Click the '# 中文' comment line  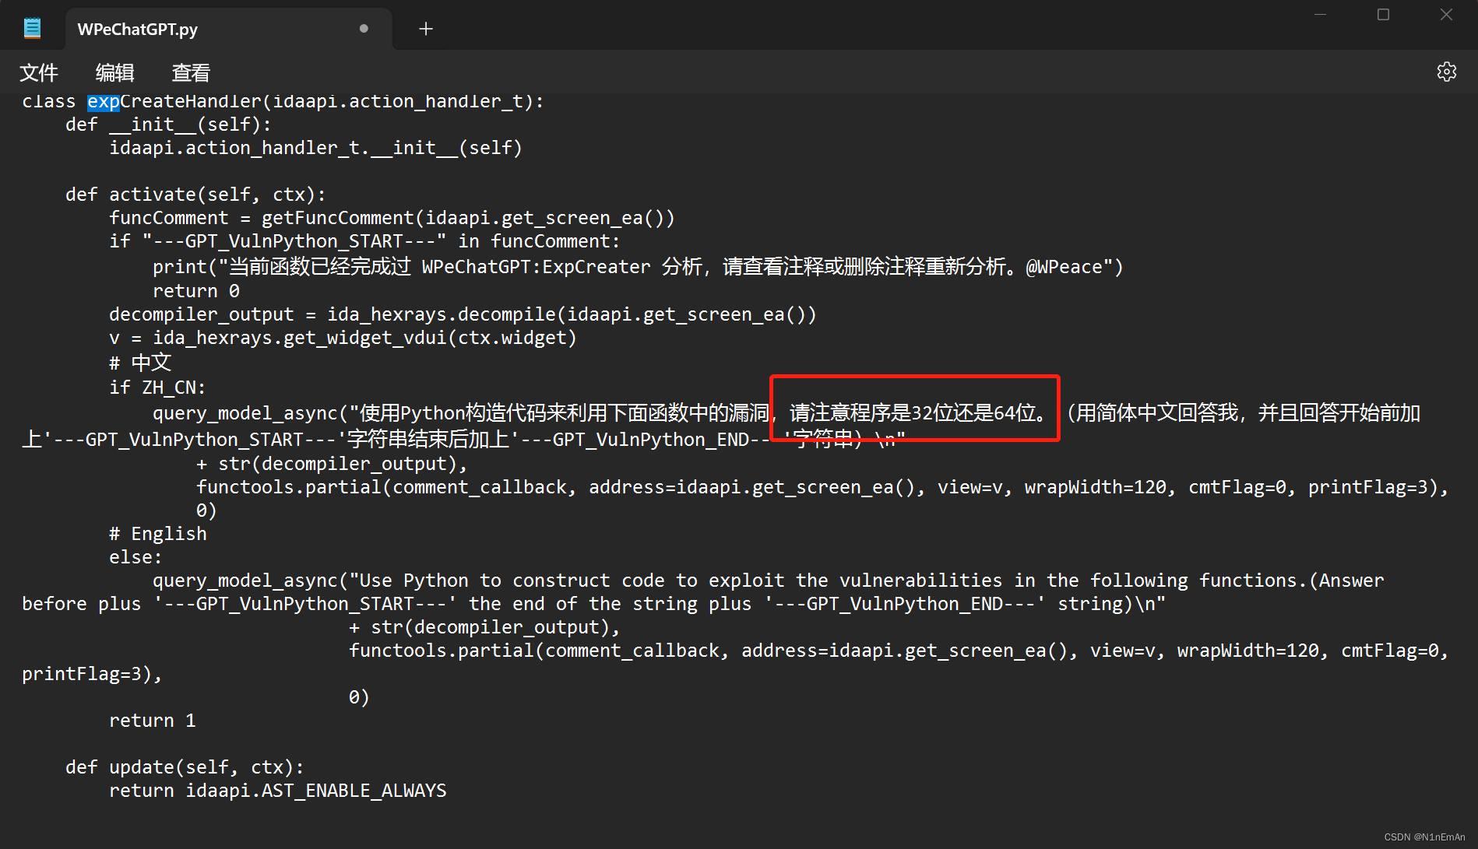point(140,363)
